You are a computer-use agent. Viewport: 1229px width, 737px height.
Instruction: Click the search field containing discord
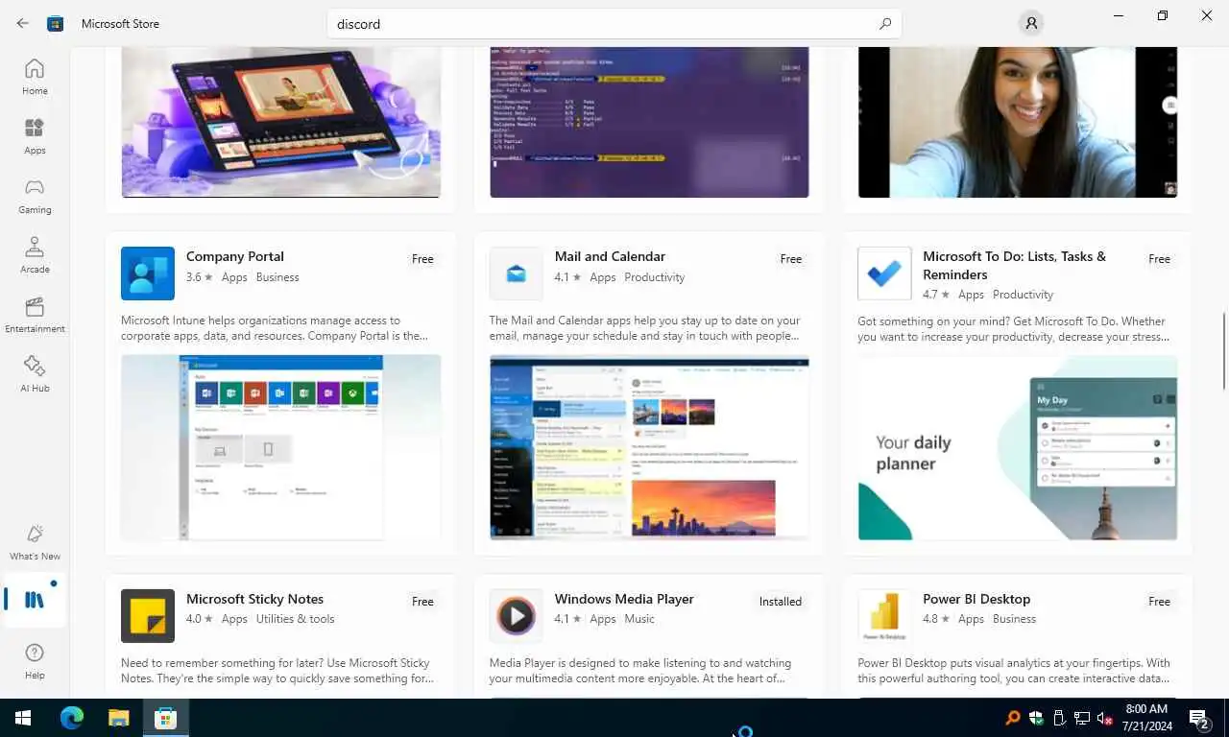click(x=614, y=24)
